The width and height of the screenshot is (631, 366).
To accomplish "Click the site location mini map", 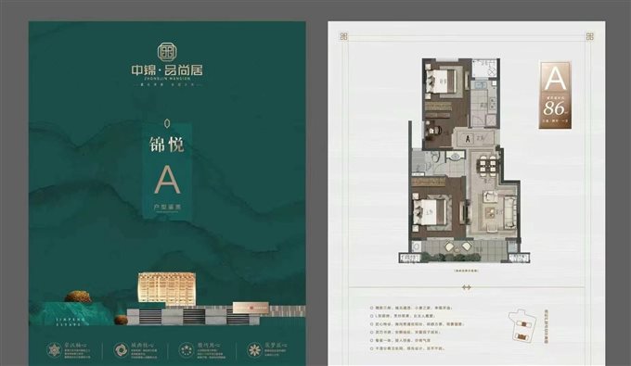I will [522, 326].
